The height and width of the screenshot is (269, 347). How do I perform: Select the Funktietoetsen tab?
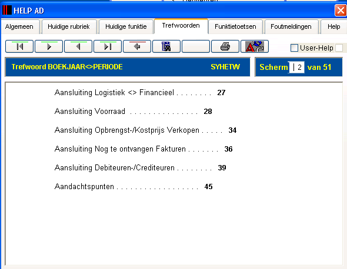pos(235,27)
